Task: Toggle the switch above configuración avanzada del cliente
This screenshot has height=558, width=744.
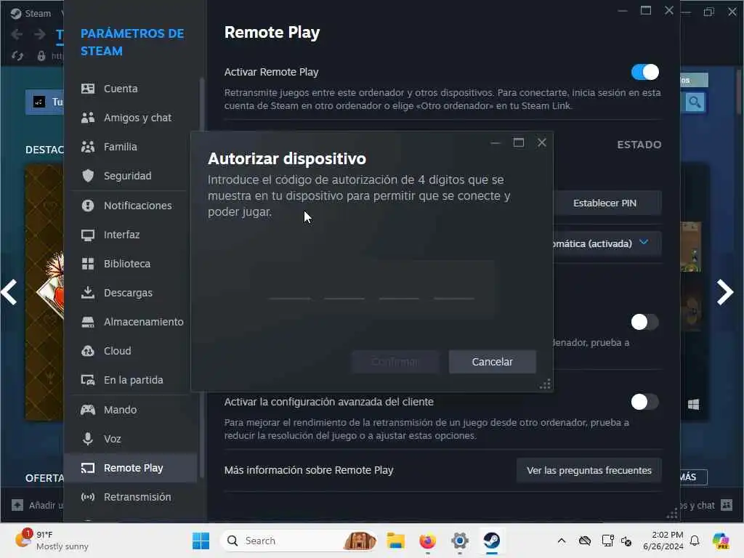Action: click(645, 322)
